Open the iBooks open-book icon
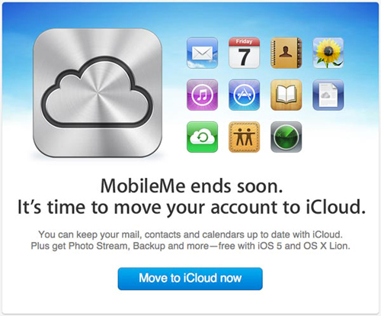Screen dimensions: 381x316 [x=287, y=95]
